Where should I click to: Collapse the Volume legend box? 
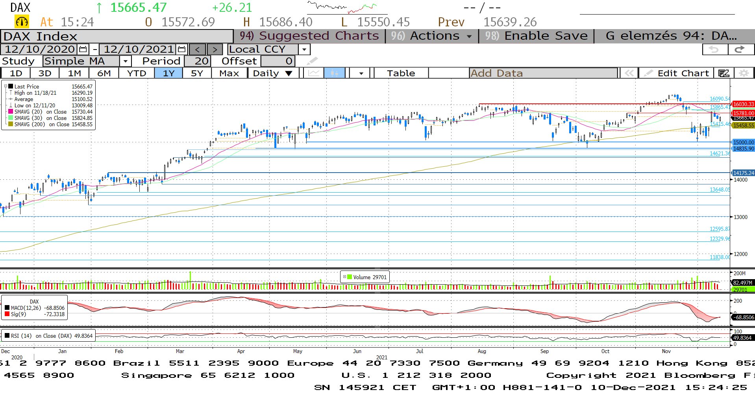(344, 277)
